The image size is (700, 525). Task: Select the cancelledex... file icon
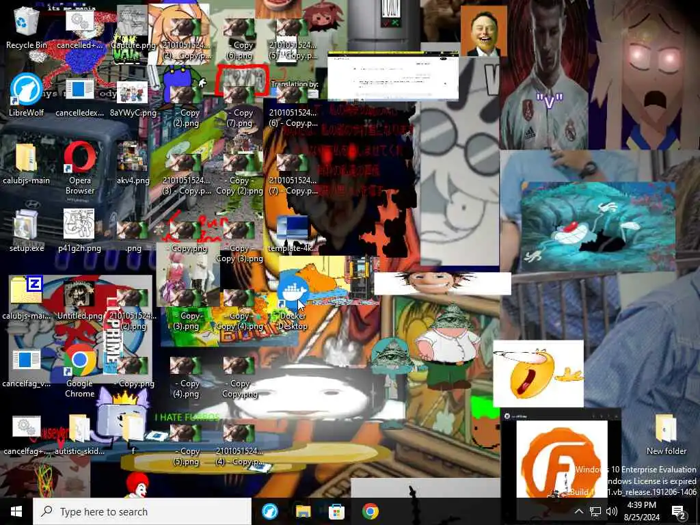[x=79, y=98]
